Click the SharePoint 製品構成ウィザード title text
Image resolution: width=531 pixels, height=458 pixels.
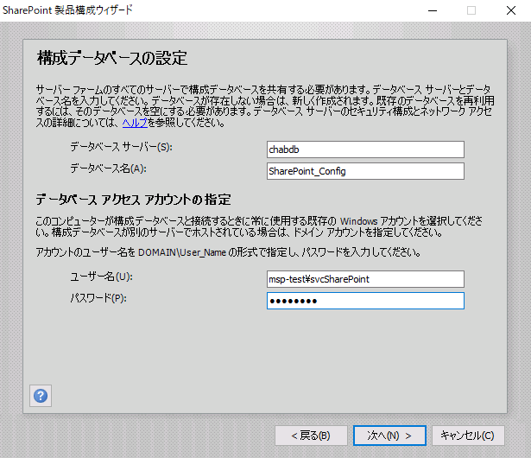pos(67,10)
